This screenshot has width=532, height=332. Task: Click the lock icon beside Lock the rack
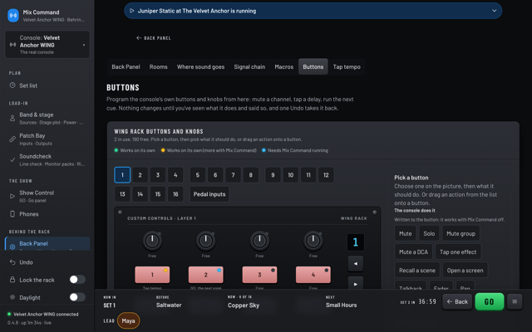12,280
